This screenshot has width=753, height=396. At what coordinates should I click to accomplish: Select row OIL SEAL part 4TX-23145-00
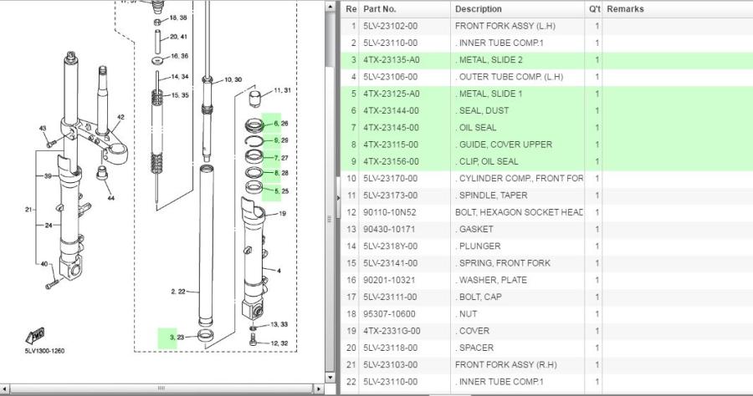[x=547, y=128]
